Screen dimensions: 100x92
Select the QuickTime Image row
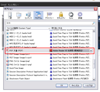pyautogui.click(x=49, y=68)
